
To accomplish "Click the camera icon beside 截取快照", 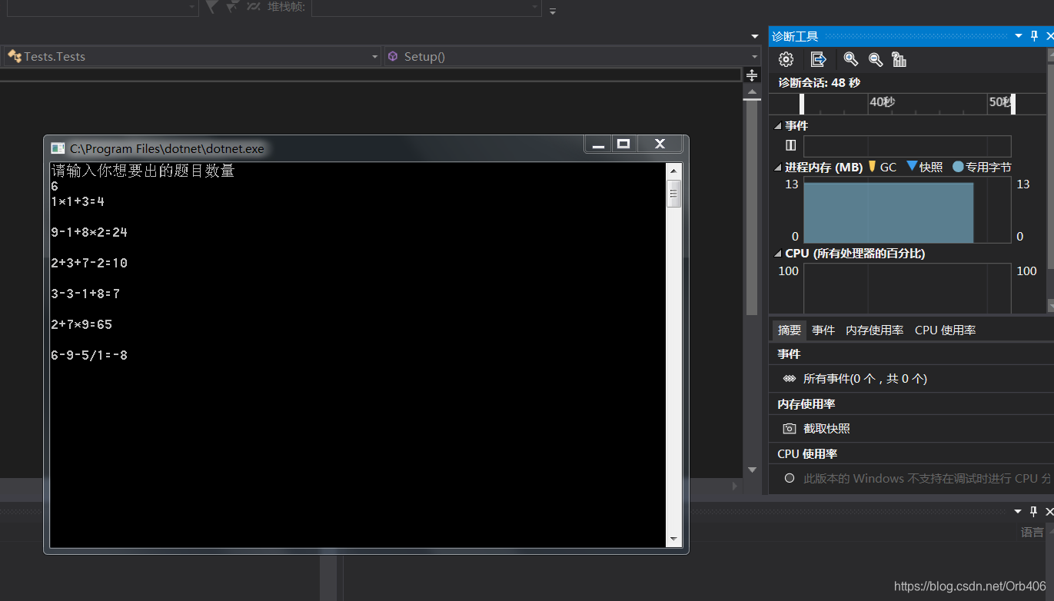I will pyautogui.click(x=789, y=429).
